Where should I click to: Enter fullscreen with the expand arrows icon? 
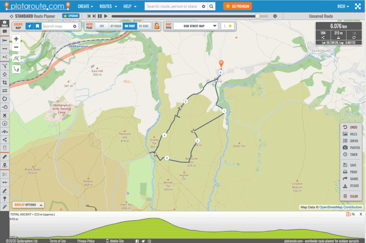(357, 6)
